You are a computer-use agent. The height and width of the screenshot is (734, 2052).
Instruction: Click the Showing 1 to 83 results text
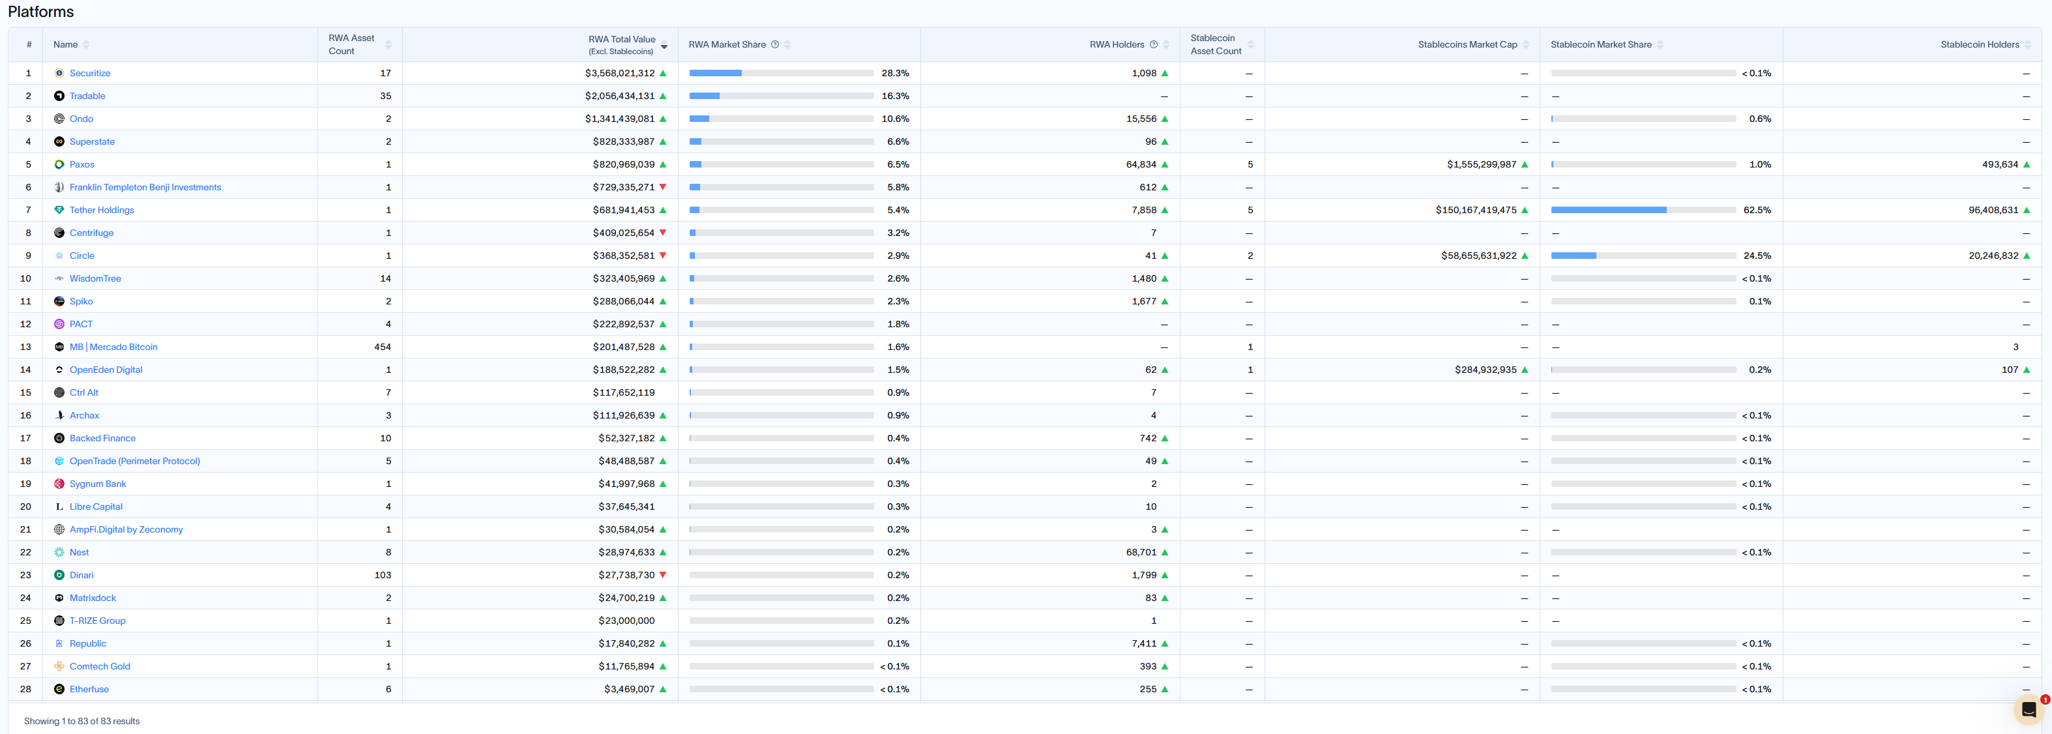point(82,721)
